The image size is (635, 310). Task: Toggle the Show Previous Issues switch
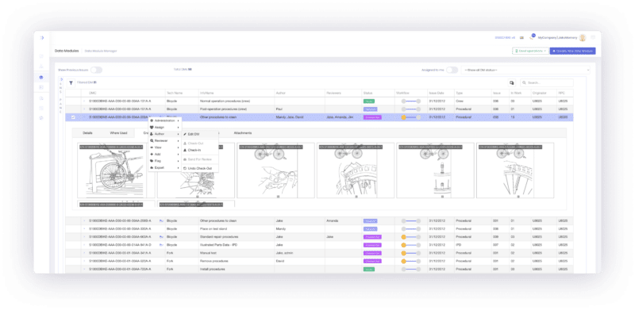(x=96, y=70)
